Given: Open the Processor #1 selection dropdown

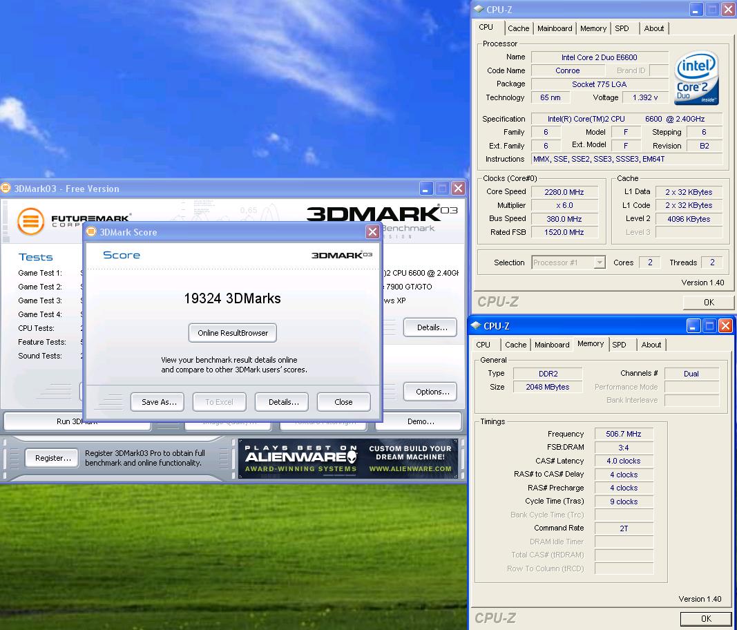Looking at the screenshot, I should point(600,262).
